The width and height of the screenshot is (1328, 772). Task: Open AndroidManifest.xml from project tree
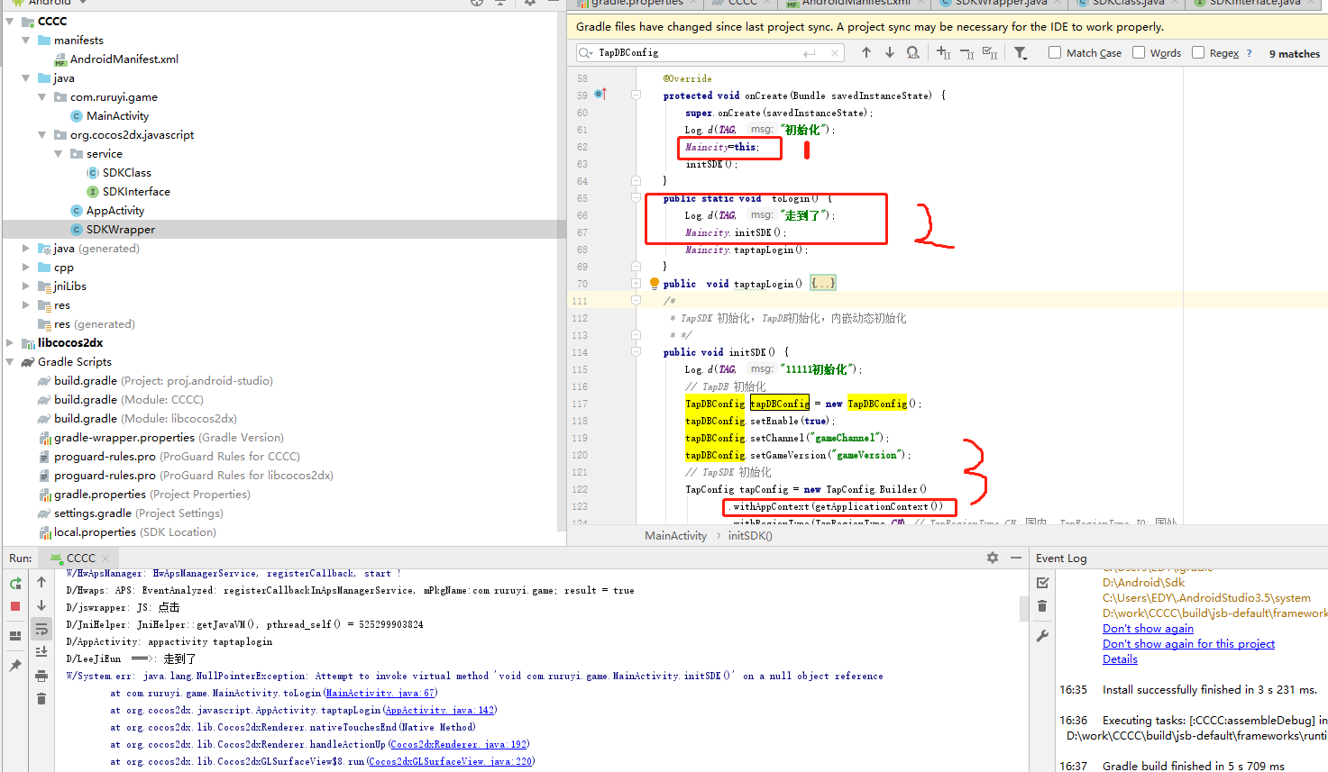[124, 59]
